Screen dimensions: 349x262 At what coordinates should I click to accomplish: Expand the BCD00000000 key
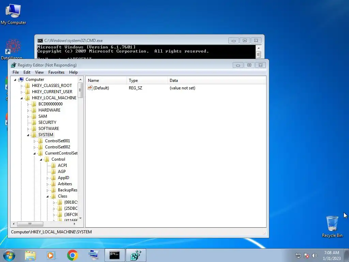click(28, 104)
